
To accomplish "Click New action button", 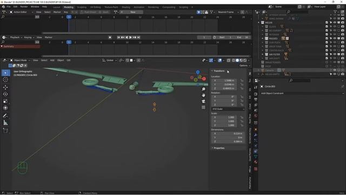I will coord(133,12).
